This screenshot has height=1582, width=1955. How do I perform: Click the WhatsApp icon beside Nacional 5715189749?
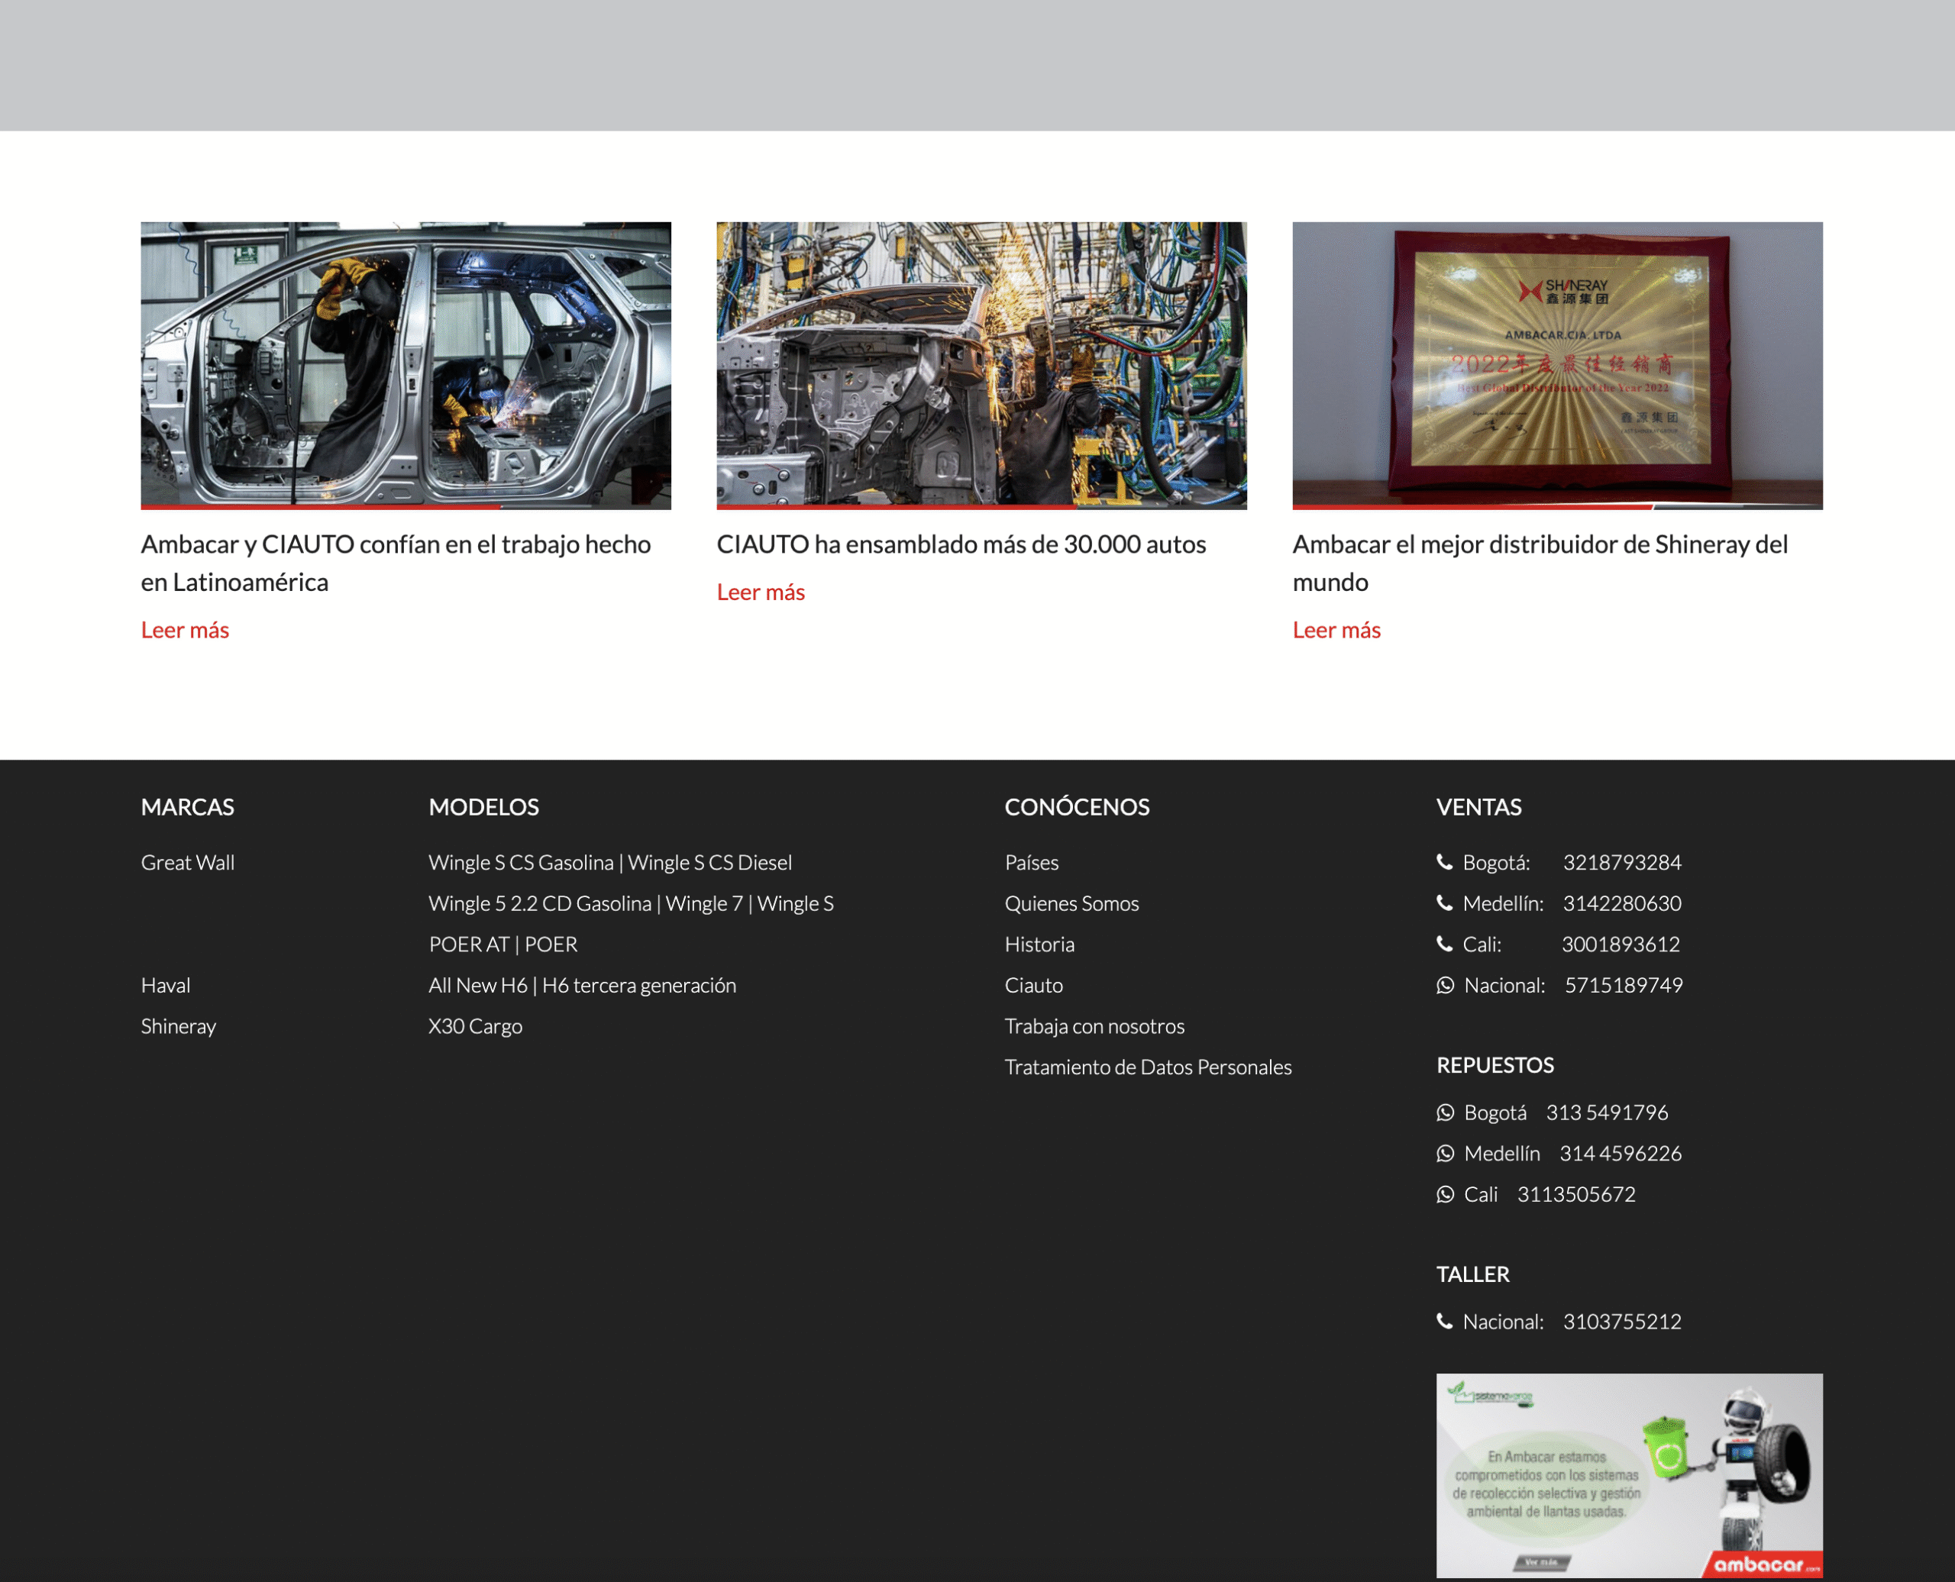click(1446, 985)
